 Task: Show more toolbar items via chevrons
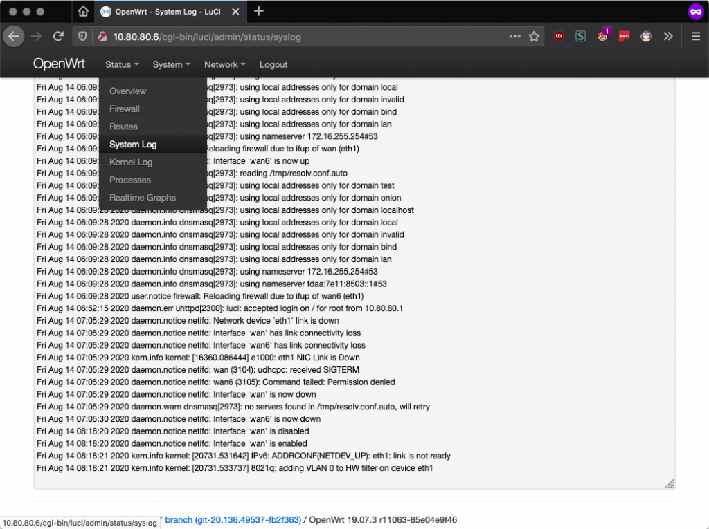click(x=668, y=37)
